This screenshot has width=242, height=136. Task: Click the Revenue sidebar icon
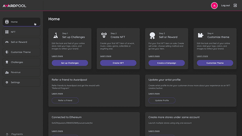pyautogui.click(x=7, y=72)
